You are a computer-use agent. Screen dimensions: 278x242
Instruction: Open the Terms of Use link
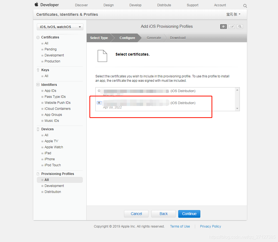click(x=180, y=226)
